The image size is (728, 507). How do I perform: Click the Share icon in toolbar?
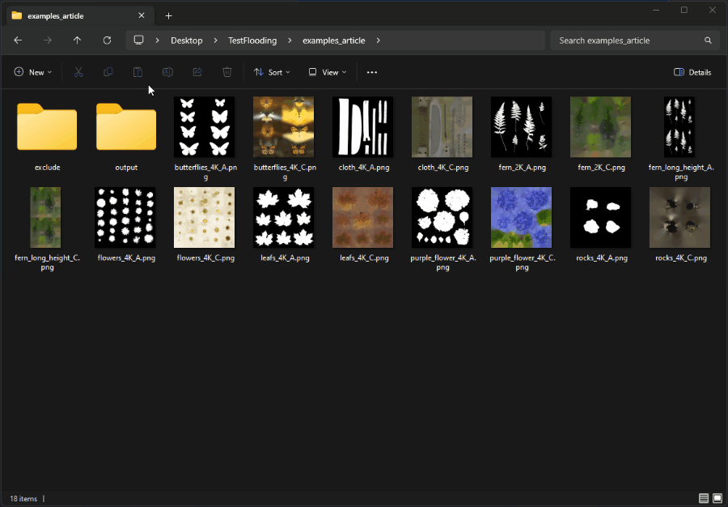pyautogui.click(x=197, y=72)
